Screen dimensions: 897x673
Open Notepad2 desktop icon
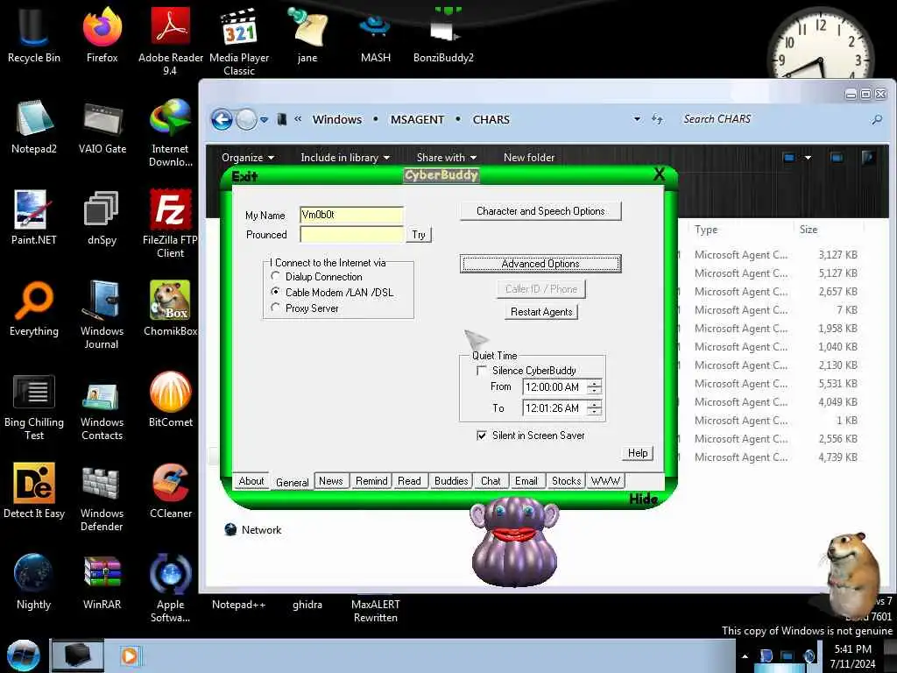click(34, 126)
